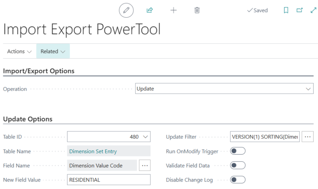Screen dimensions: 318x189
Task: Click the New Field Value input box
Action: coord(109,180)
